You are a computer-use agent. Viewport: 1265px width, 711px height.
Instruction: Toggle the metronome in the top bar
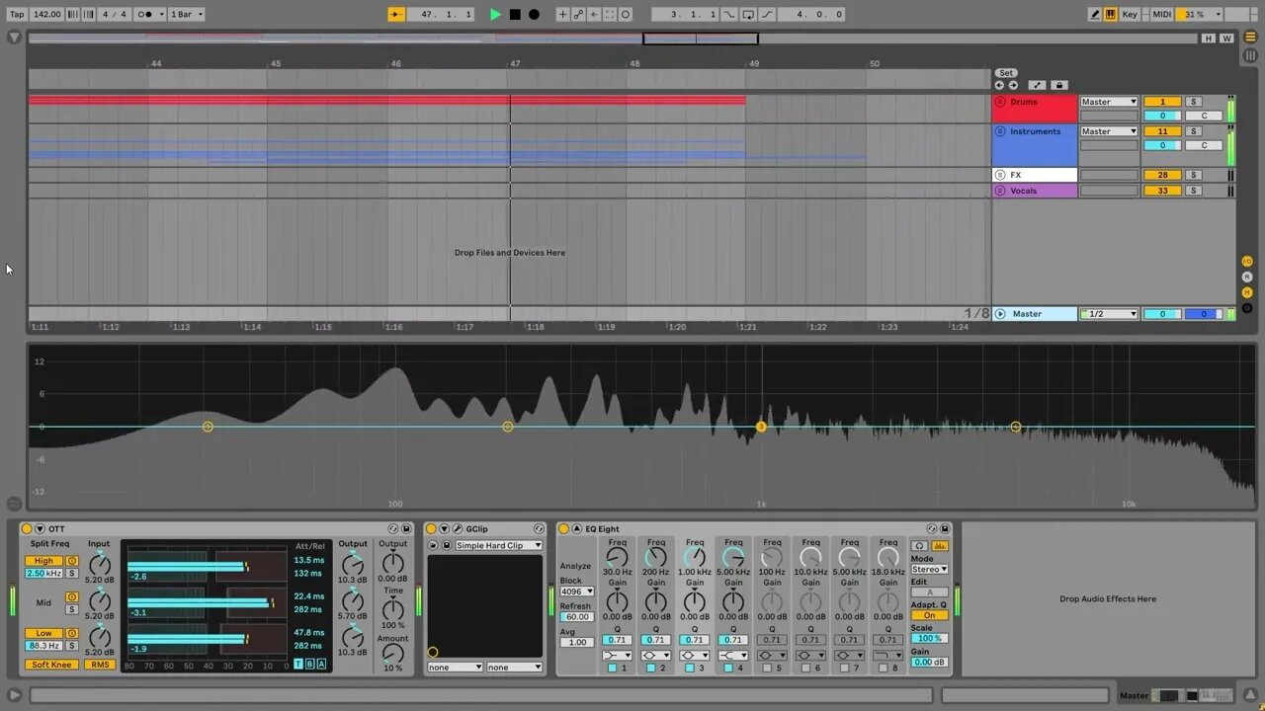pos(149,14)
